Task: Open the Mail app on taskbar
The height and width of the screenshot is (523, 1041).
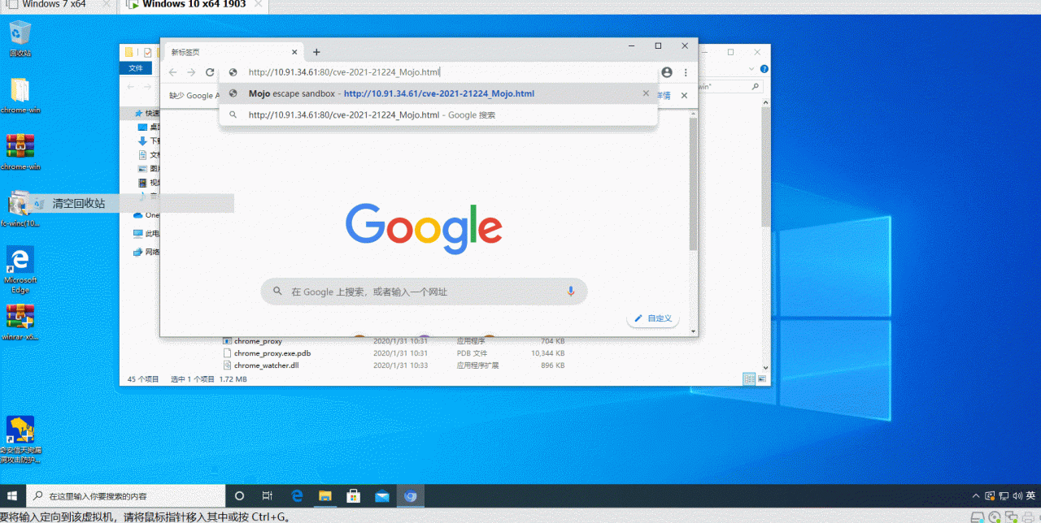Action: [382, 495]
